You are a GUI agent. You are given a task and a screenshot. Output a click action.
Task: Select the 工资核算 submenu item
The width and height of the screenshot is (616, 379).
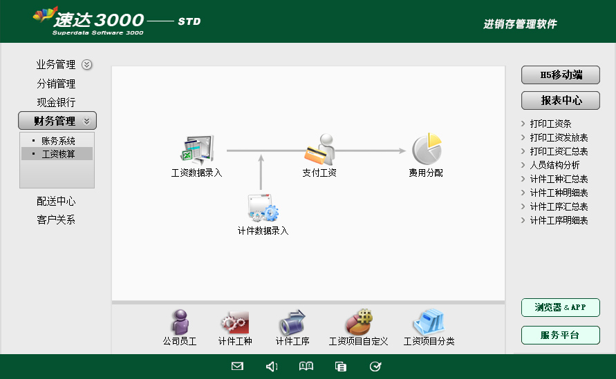(57, 154)
